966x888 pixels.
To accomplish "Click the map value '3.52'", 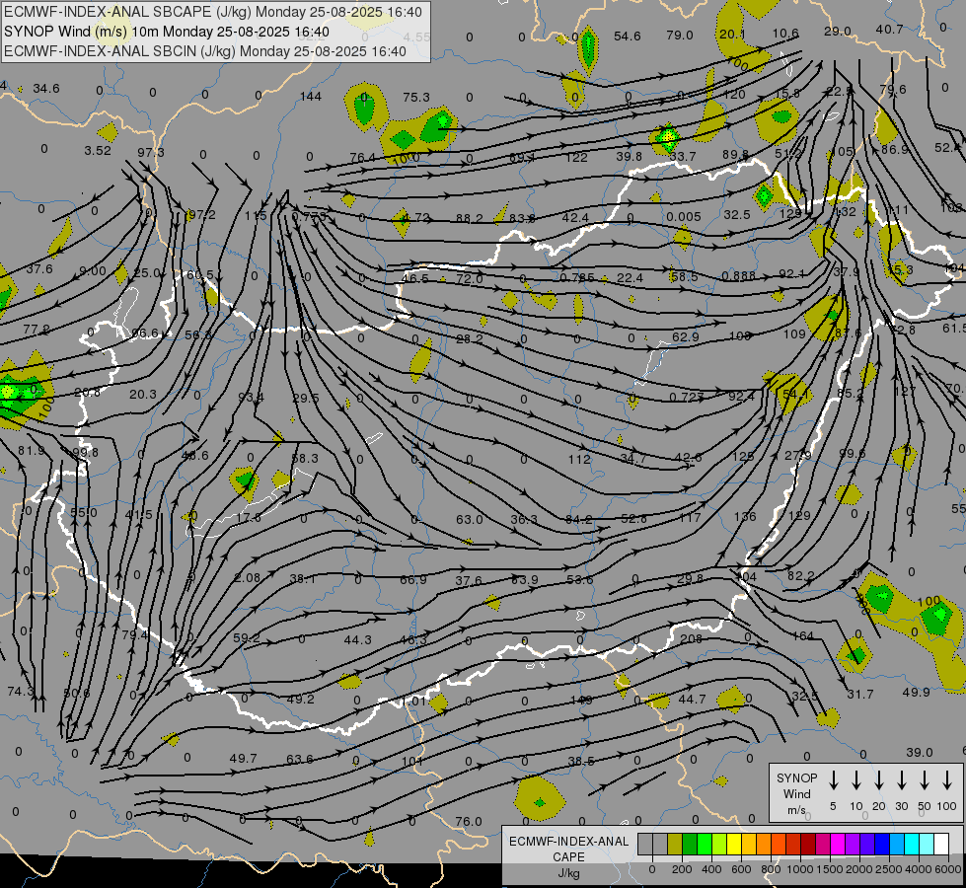I will pyautogui.click(x=98, y=150).
